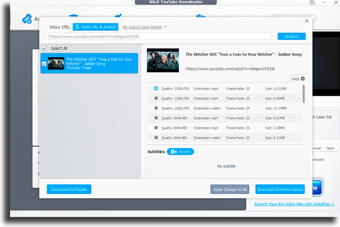Click the dropdown arrow beside Watch Later Playlist
This screenshot has height=227, width=340.
point(166,27)
